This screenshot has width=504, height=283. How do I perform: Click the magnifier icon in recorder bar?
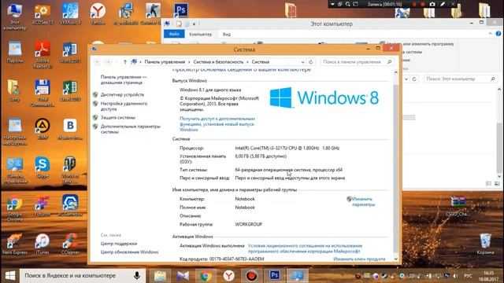click(x=348, y=4)
